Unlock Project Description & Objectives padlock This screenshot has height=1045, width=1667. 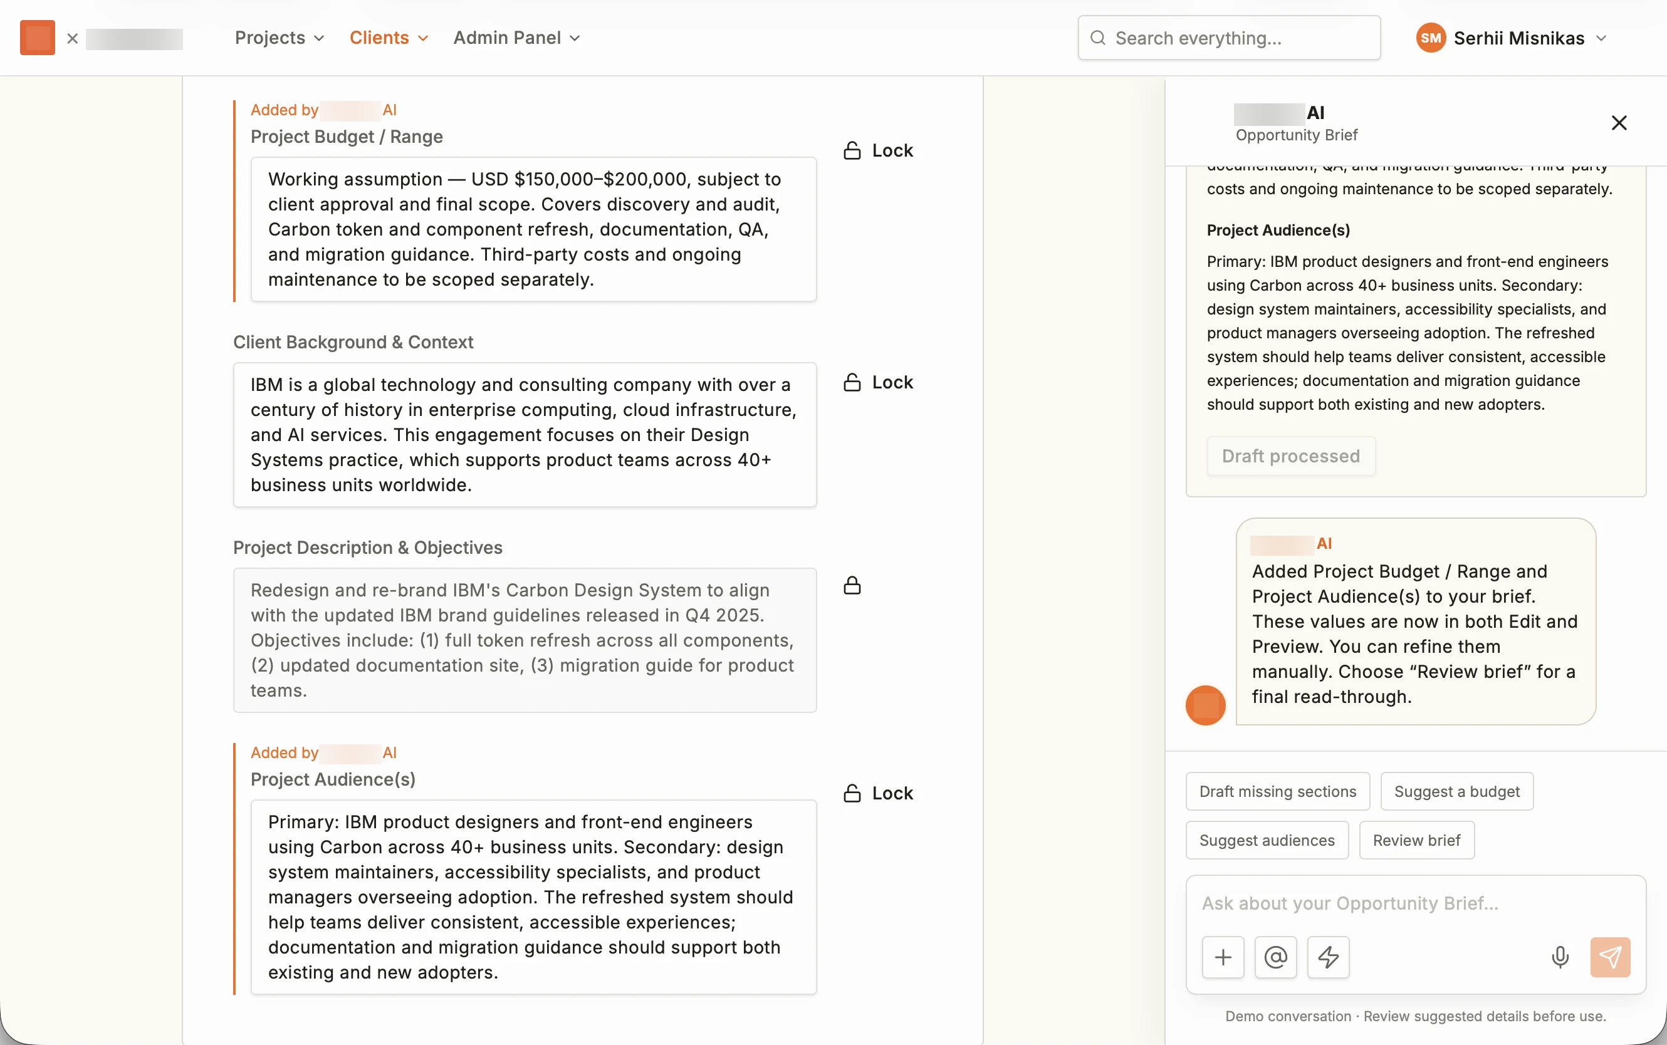[852, 586]
